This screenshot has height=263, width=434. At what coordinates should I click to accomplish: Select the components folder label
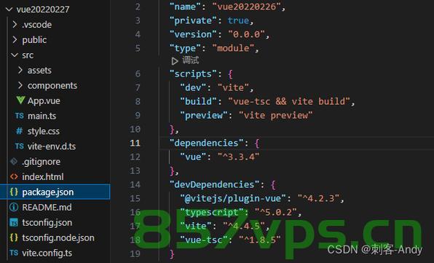click(52, 85)
